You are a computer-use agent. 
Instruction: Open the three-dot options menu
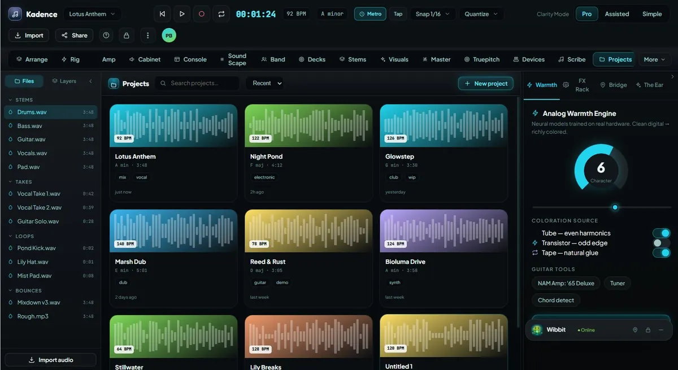pos(147,35)
